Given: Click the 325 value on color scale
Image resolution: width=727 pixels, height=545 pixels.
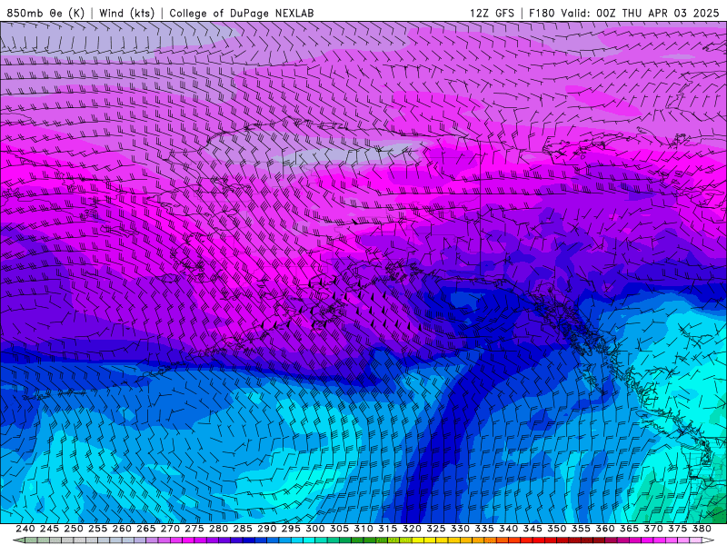Looking at the screenshot, I should [435, 529].
